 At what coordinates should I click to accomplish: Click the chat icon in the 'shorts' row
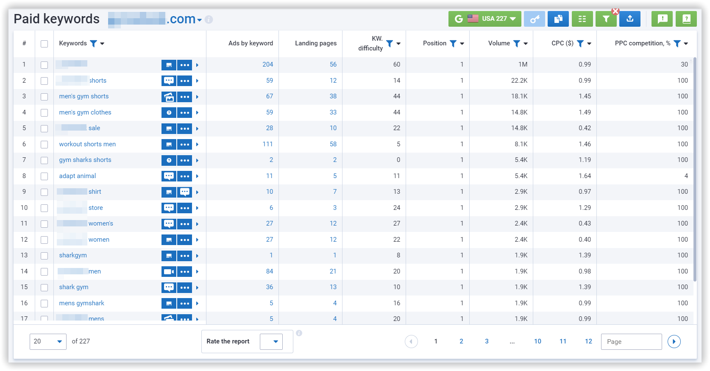coord(169,81)
